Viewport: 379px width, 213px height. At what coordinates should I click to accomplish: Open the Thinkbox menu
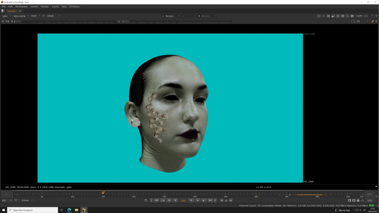[74, 7]
